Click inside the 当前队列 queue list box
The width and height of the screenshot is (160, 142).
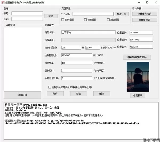click(22, 60)
